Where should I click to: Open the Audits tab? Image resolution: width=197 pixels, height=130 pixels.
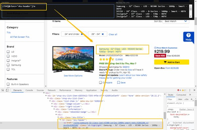pos(115,90)
